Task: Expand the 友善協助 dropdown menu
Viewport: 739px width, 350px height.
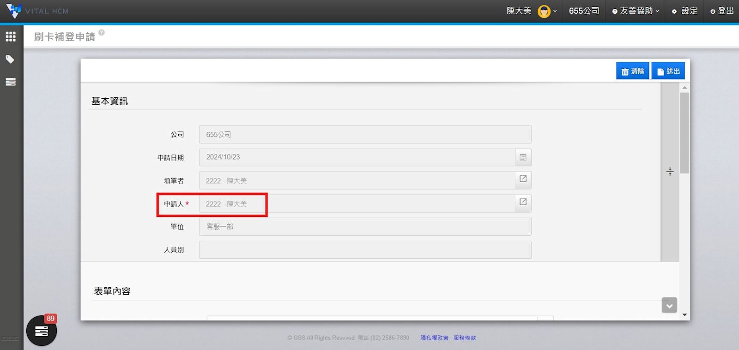Action: pos(636,11)
